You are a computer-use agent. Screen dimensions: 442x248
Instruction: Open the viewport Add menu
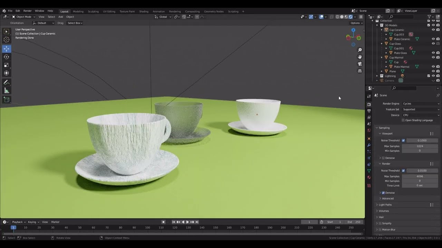coord(60,17)
